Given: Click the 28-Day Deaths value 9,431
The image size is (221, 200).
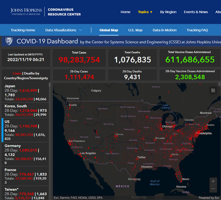Looking at the screenshot, I should coord(132,77).
